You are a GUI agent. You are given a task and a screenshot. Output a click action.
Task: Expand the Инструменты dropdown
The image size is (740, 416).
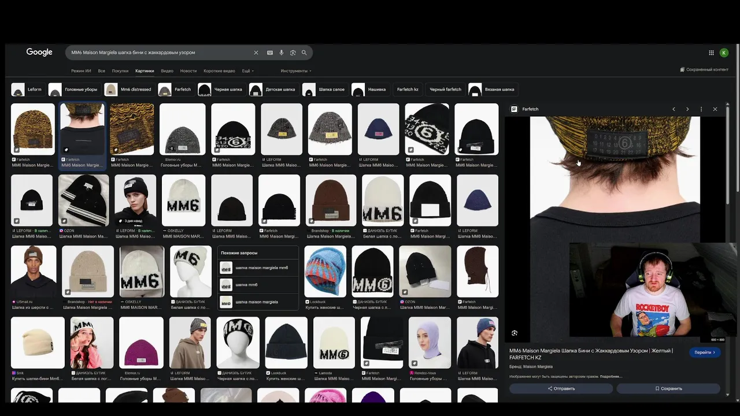click(296, 71)
